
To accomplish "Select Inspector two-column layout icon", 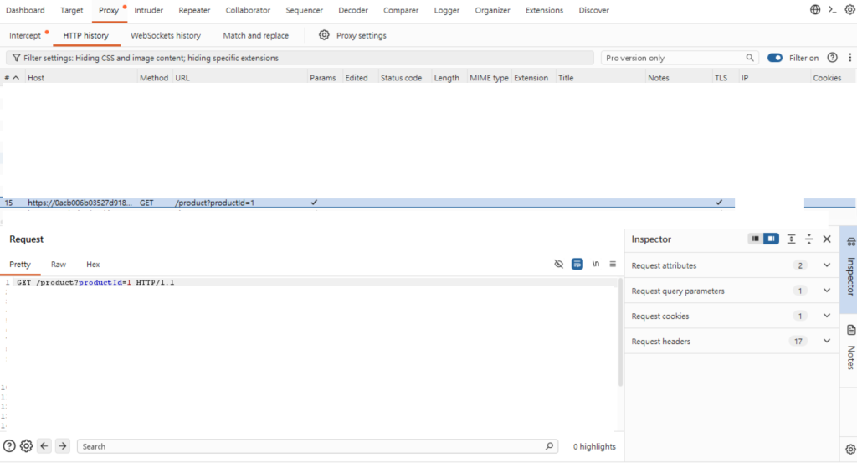I will point(771,239).
